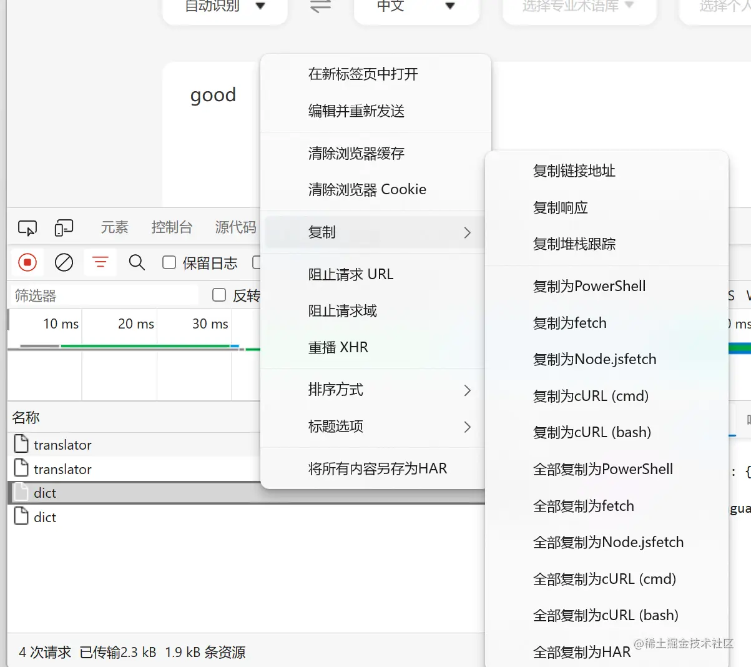Viewport: 751px width, 667px height.
Task: Toggle the 反转 checkbox
Action: pos(219,295)
